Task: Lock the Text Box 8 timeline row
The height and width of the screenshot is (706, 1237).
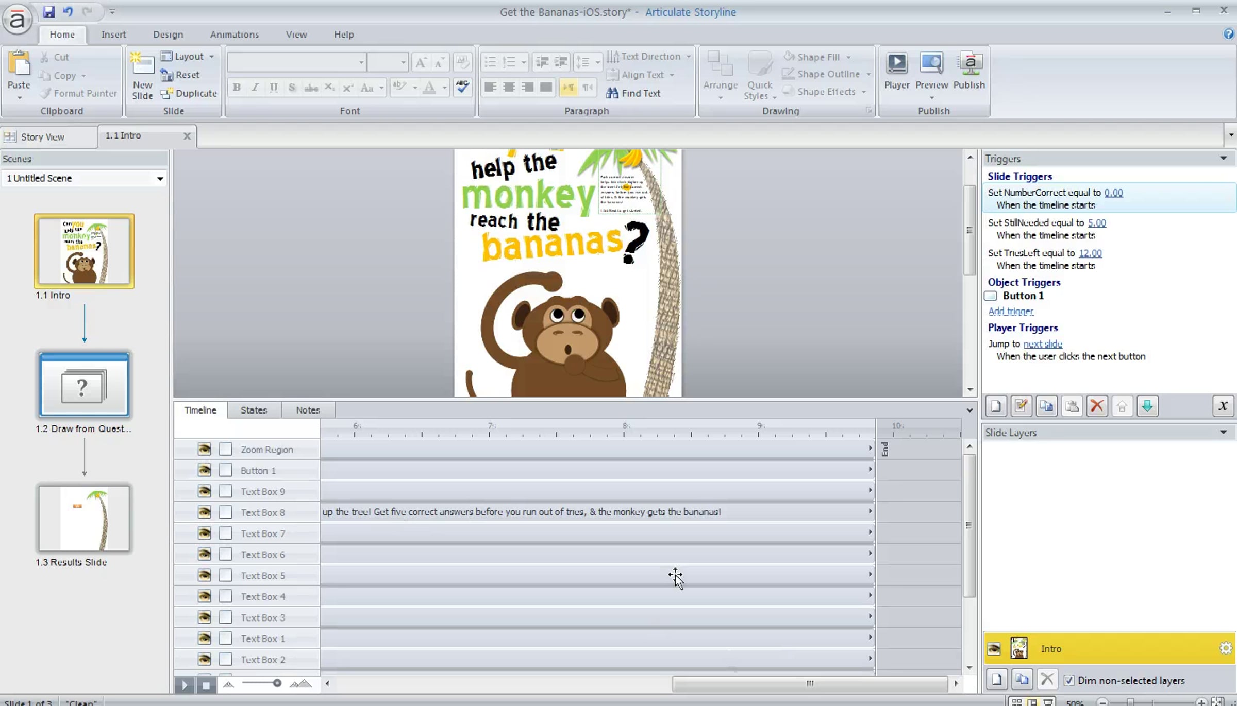Action: tap(225, 512)
